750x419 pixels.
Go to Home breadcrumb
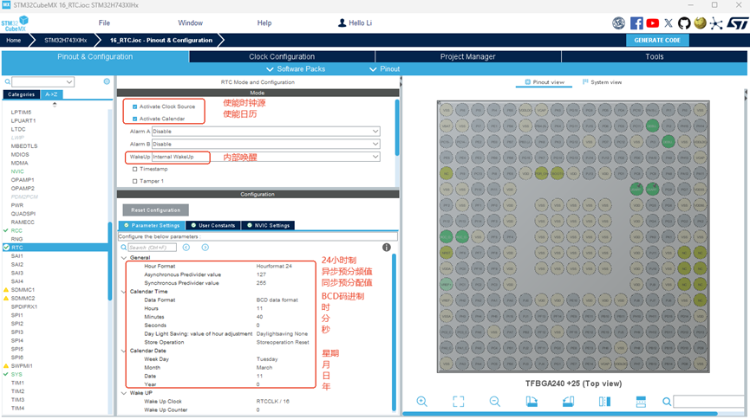(x=13, y=40)
